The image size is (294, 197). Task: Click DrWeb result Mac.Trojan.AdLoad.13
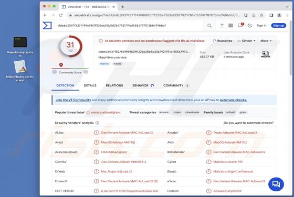coord(117,171)
